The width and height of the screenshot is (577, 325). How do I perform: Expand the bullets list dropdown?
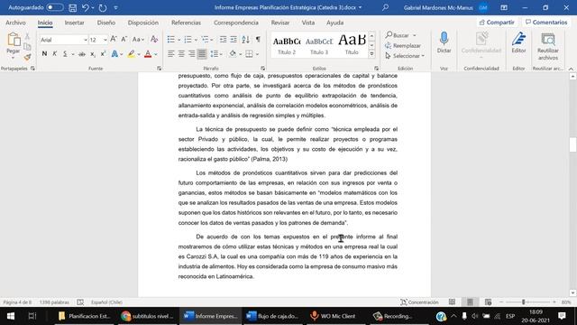[179, 40]
